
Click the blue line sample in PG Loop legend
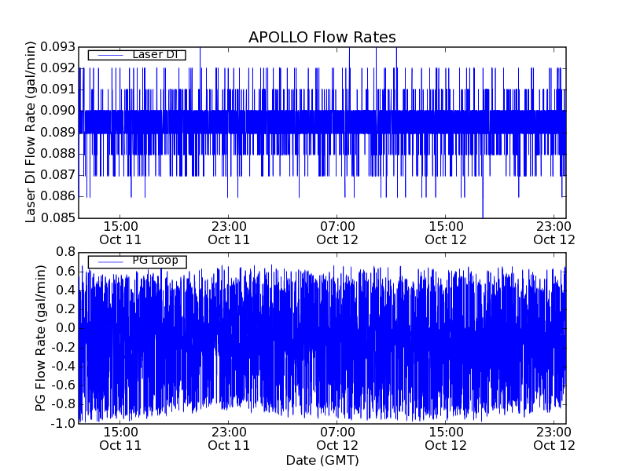[x=109, y=261]
